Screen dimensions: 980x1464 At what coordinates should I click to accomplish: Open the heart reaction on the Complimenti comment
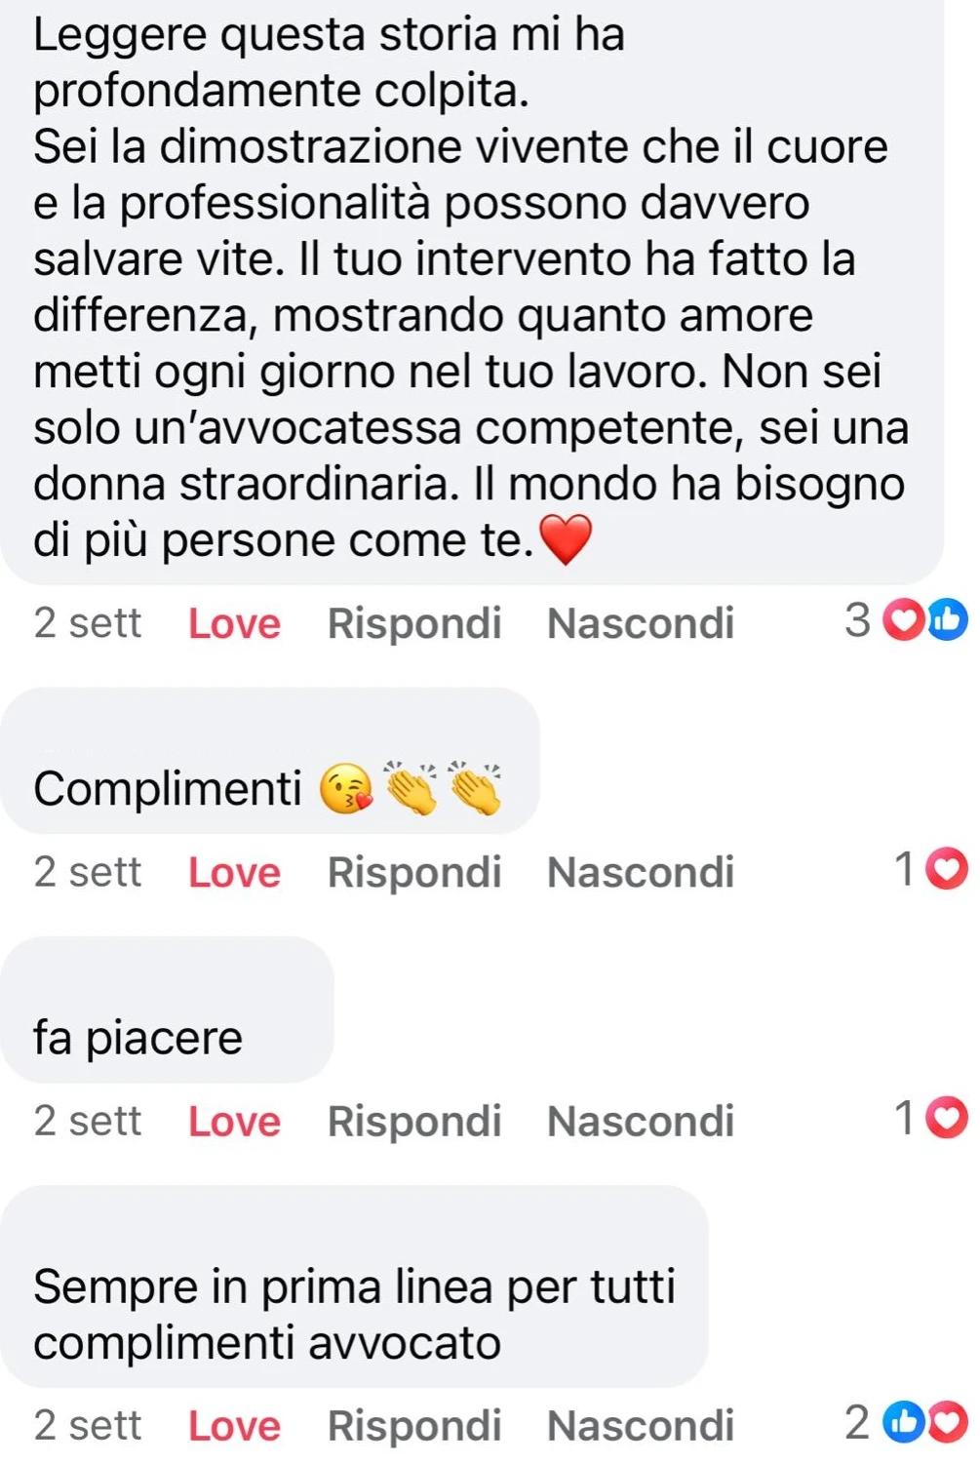[946, 870]
